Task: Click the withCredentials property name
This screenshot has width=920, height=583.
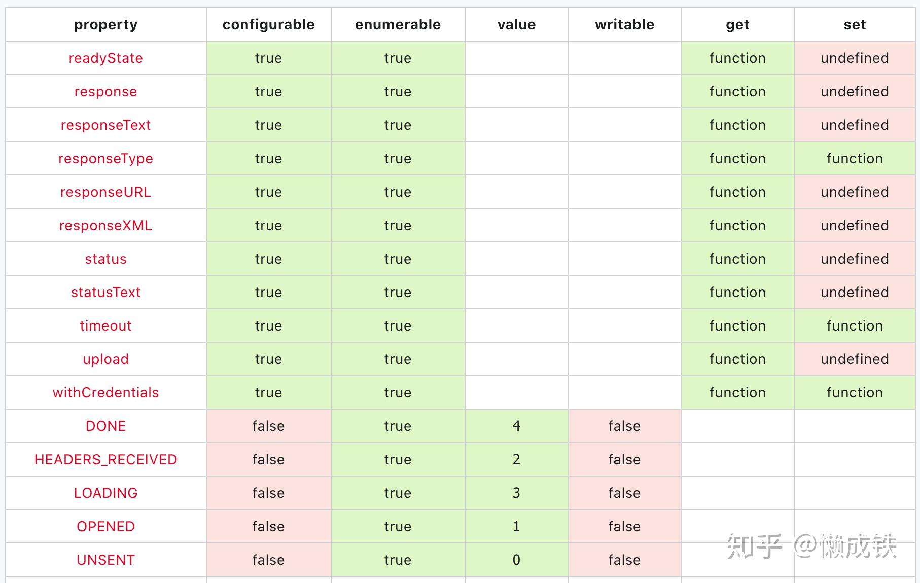Action: tap(105, 392)
